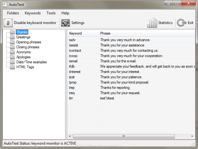The image size is (198, 149).
Task: Click the keyboard monitor switch icon
Action: (8, 23)
